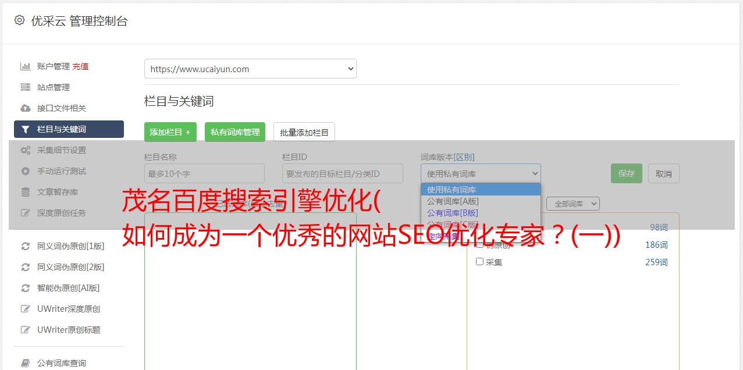The height and width of the screenshot is (370, 743).
Task: Focus the 栏目ID input field
Action: (x=343, y=173)
